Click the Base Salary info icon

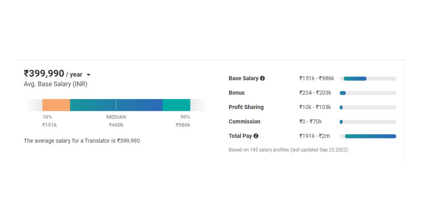point(262,79)
